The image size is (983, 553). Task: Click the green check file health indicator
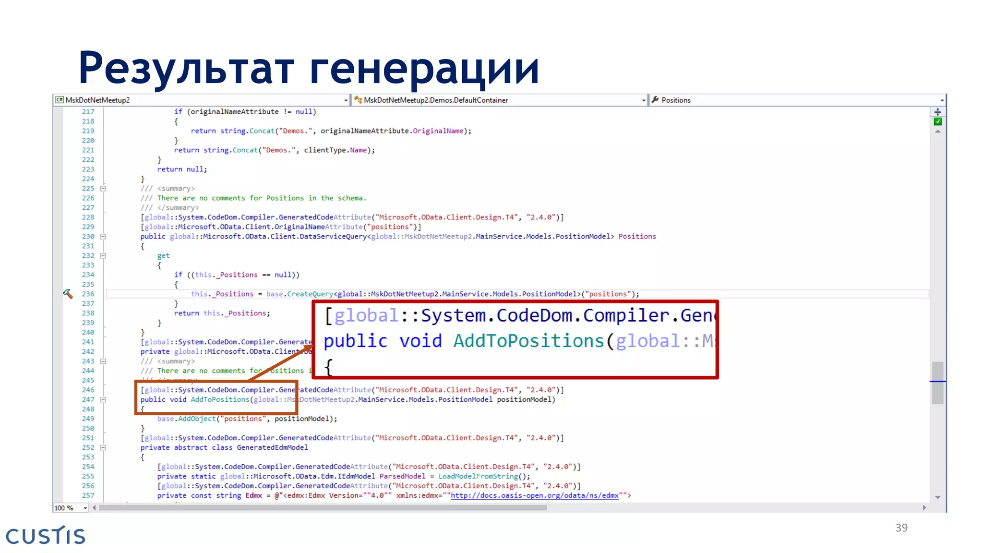(937, 121)
